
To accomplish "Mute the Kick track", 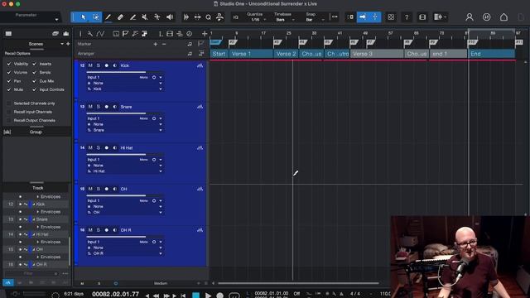I will (x=90, y=65).
